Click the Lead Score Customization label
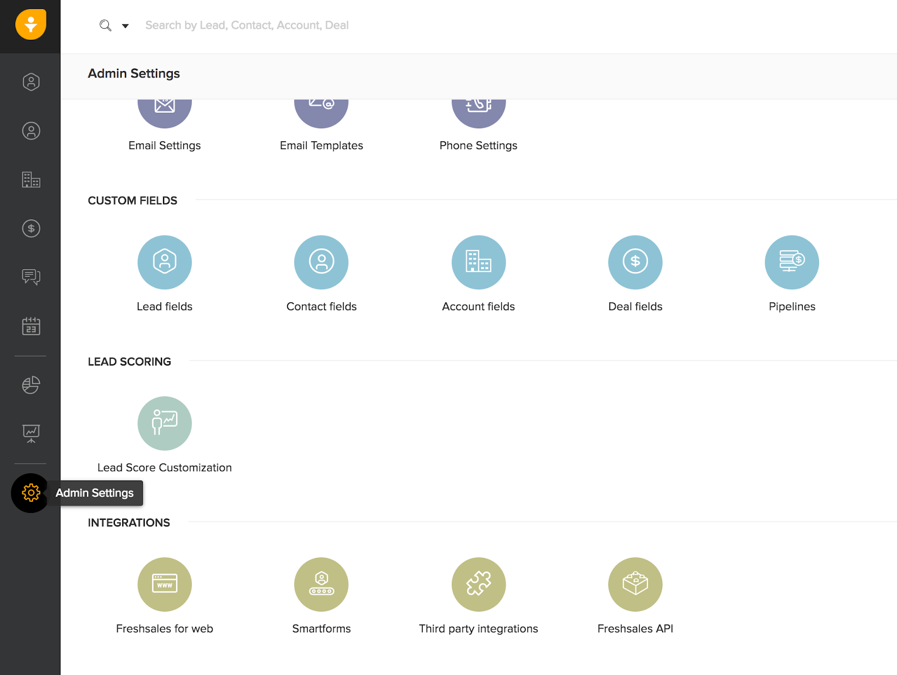The image size is (897, 675). tap(165, 468)
